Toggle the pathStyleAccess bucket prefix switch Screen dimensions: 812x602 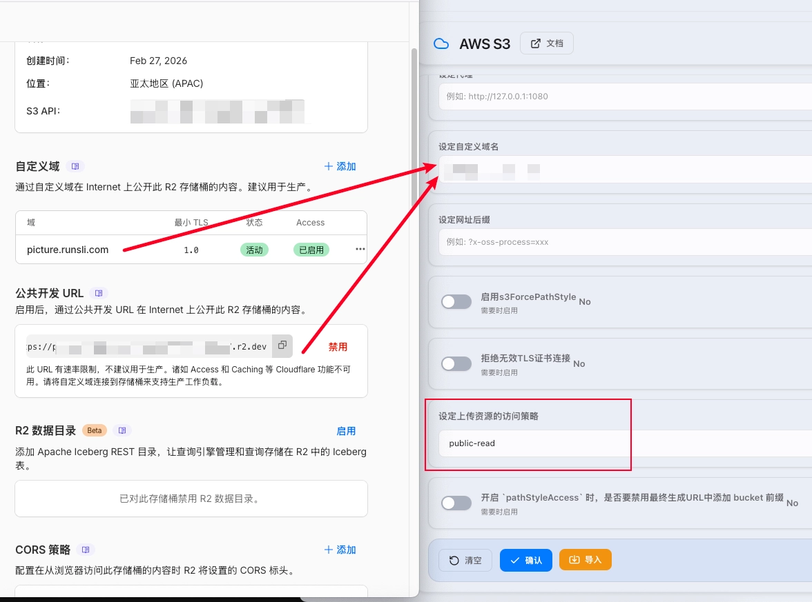(x=456, y=503)
